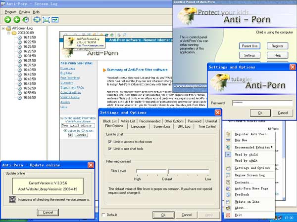Click the email address field on webpage
The width and height of the screenshot is (297, 222).
coord(78,125)
